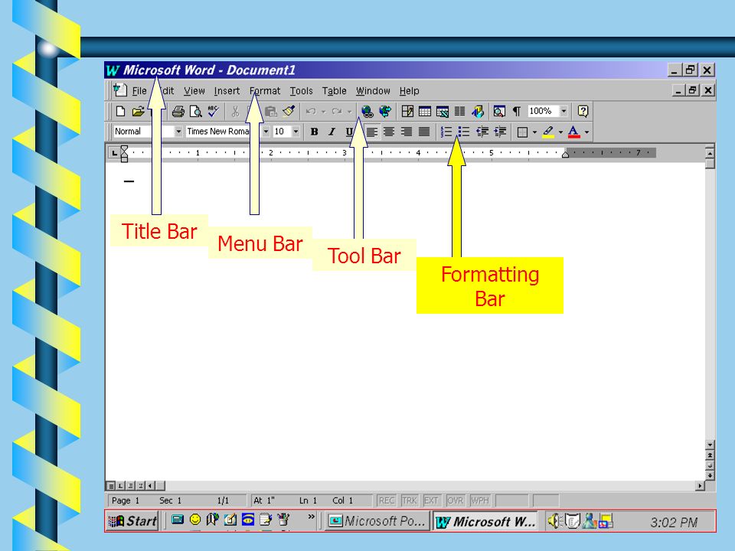
Task: Open the Windows Start menu
Action: 132,520
